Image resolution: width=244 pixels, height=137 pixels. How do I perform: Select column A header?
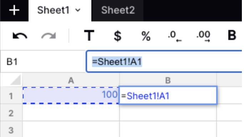71,81
